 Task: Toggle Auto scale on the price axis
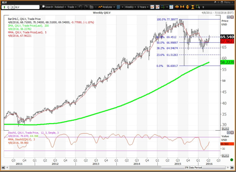[x=226, y=129]
